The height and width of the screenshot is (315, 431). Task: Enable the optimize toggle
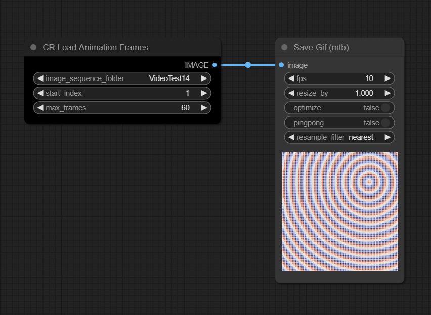point(339,108)
